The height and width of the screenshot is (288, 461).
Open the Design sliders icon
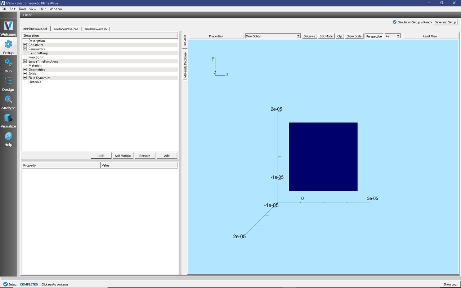(x=8, y=81)
